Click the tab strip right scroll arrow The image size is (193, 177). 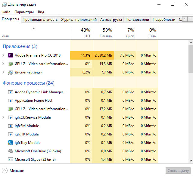coord(190,19)
